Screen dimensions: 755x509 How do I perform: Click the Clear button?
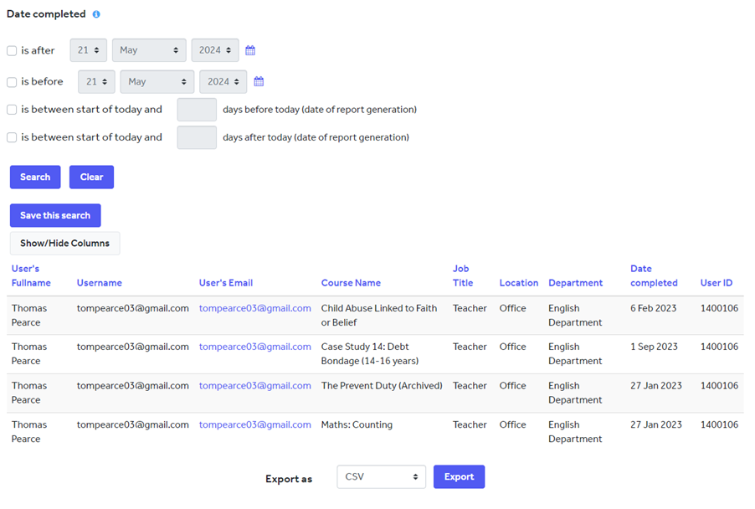91,177
